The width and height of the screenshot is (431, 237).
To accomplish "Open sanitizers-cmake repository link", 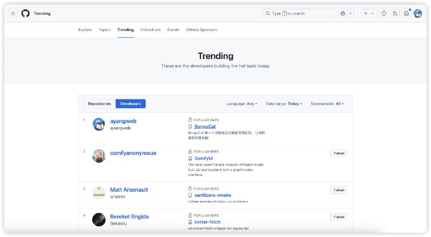I will (x=213, y=195).
